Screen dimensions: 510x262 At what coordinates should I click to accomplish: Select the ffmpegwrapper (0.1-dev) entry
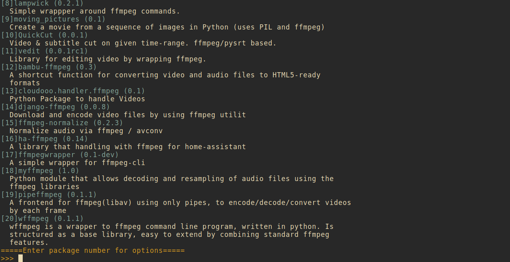point(60,155)
